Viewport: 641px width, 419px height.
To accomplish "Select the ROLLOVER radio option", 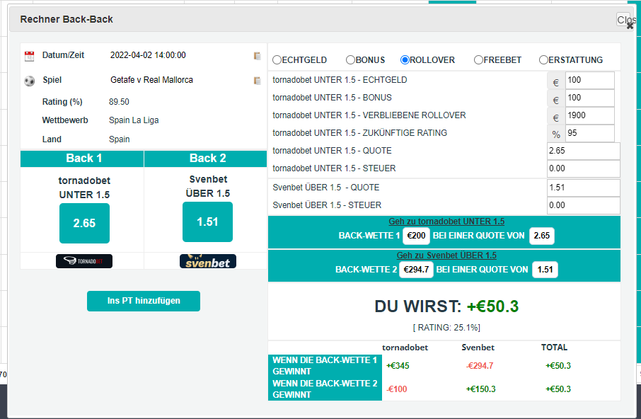I will pyautogui.click(x=405, y=60).
